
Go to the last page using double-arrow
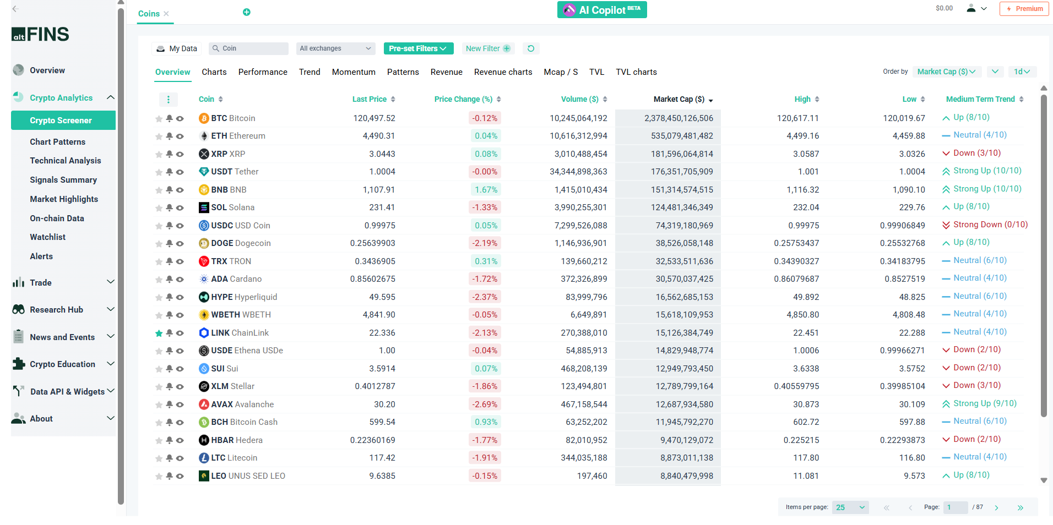pyautogui.click(x=1020, y=507)
